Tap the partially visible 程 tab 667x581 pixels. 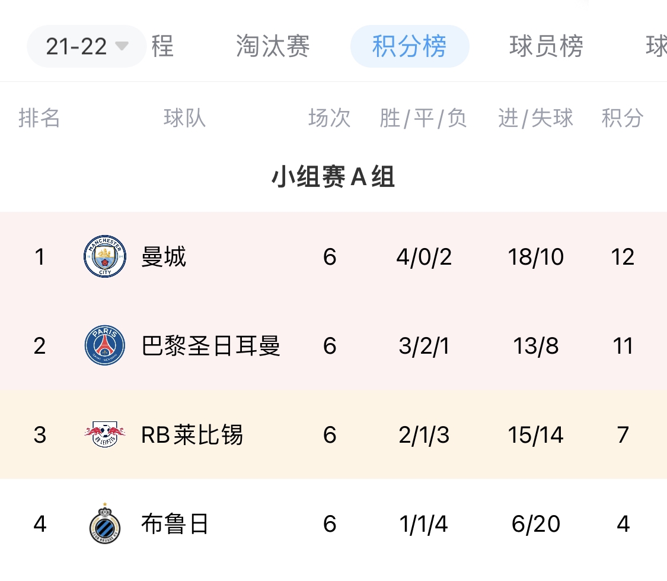click(x=163, y=46)
